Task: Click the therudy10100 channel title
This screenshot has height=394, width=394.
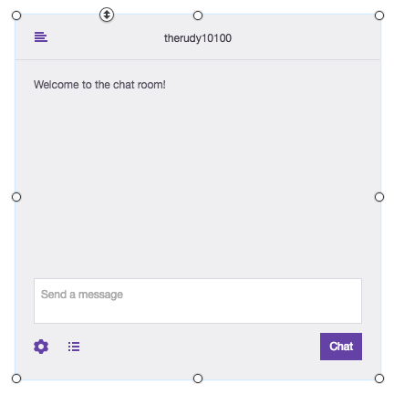Action: click(x=198, y=38)
